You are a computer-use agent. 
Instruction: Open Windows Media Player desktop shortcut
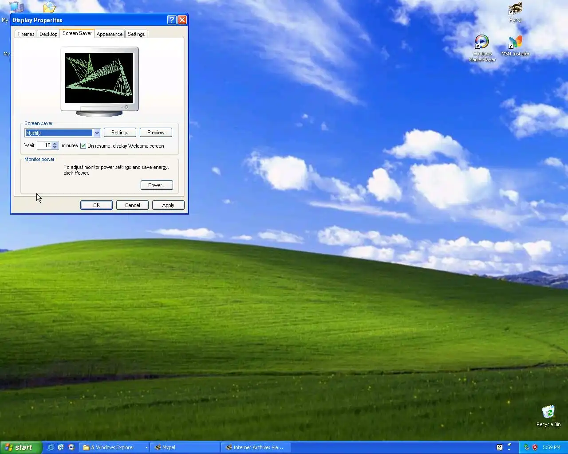[482, 48]
